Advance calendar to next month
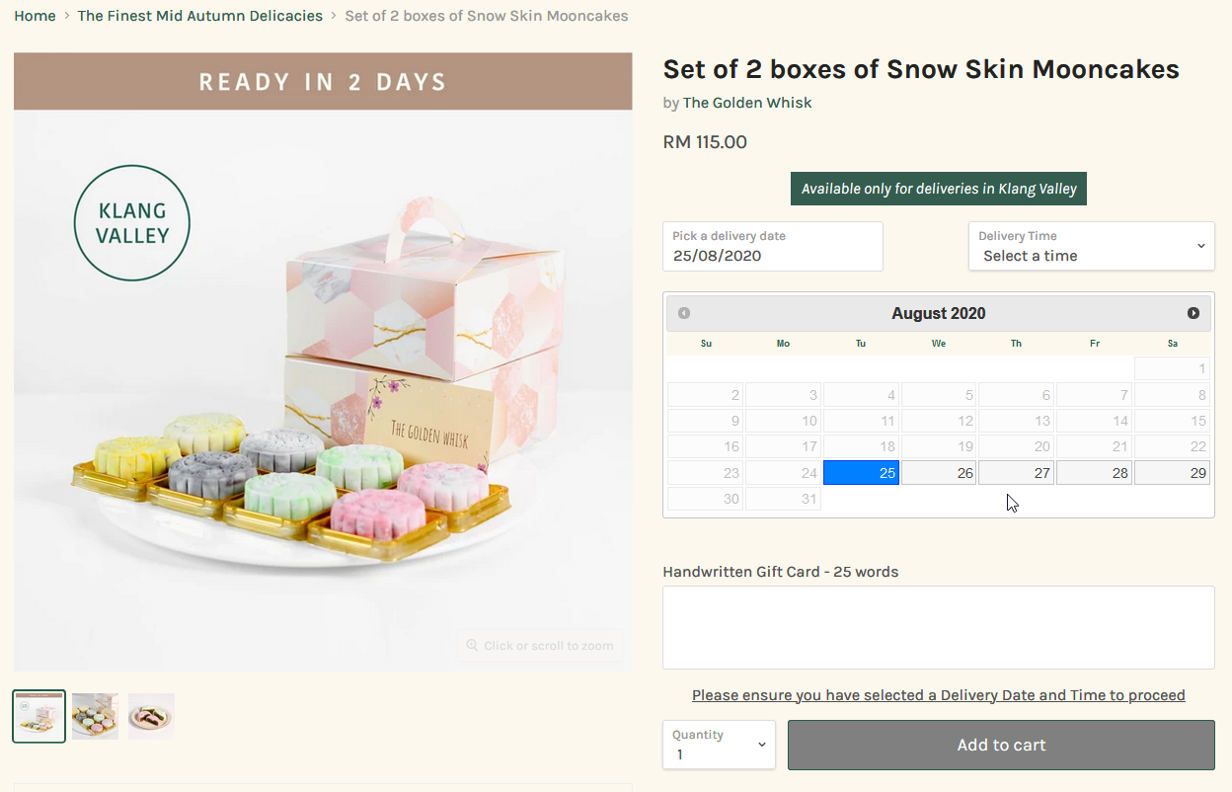The width and height of the screenshot is (1232, 792). pyautogui.click(x=1193, y=313)
